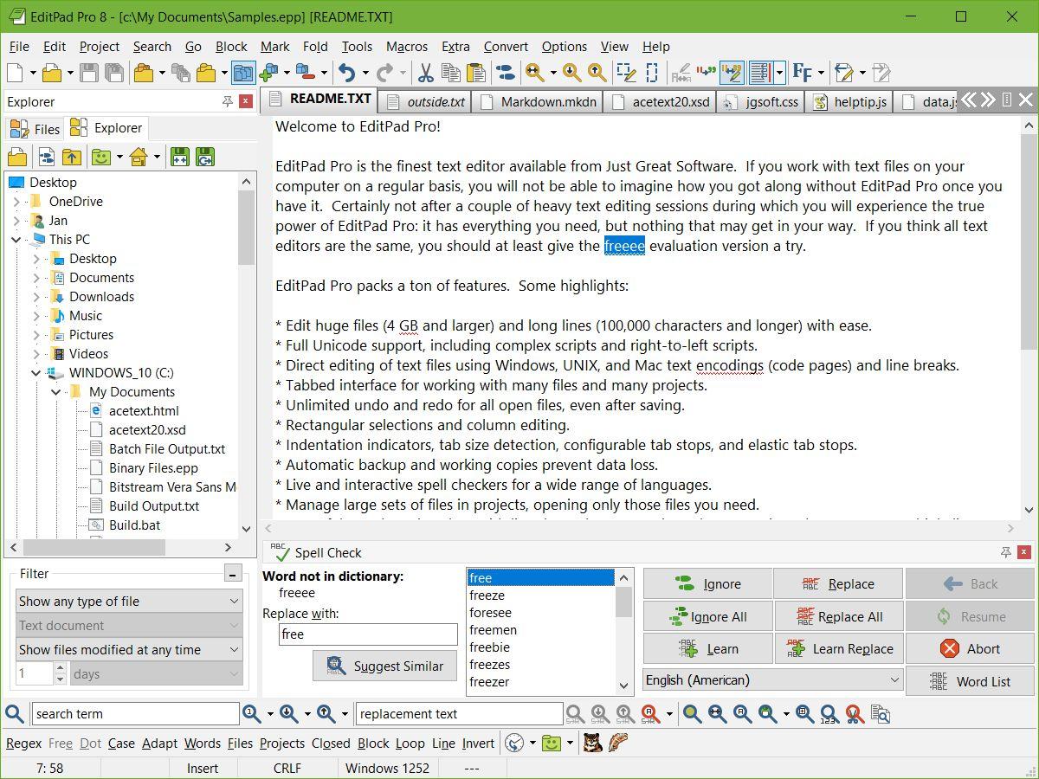Toggle the Adapt case search option

point(159,743)
